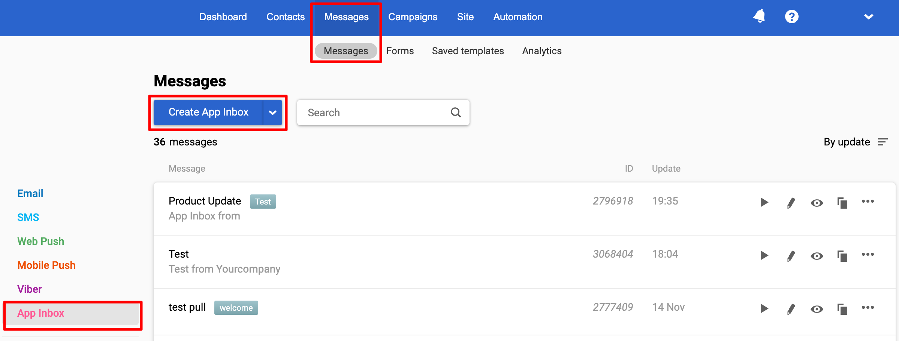Preview Test message with eye icon
The image size is (899, 341).
tap(817, 256)
